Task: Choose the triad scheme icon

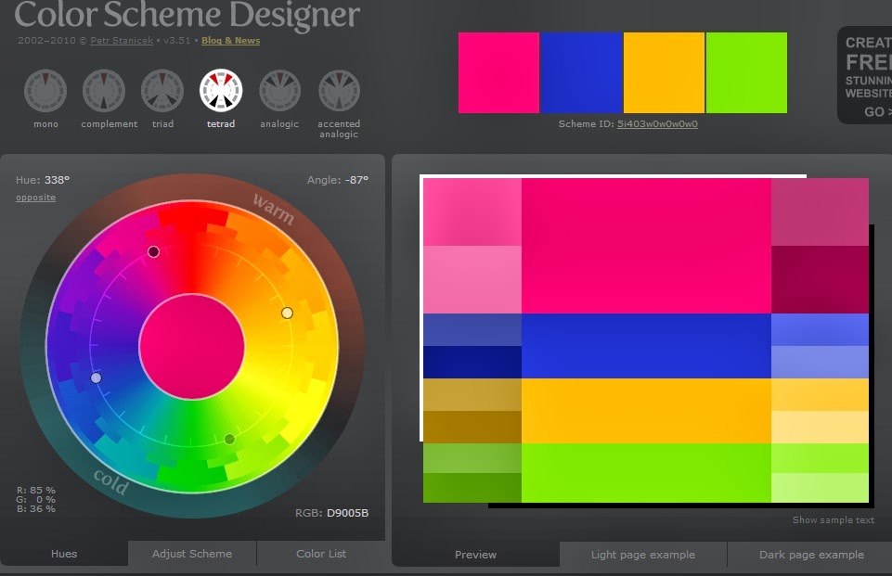Action: [x=162, y=90]
